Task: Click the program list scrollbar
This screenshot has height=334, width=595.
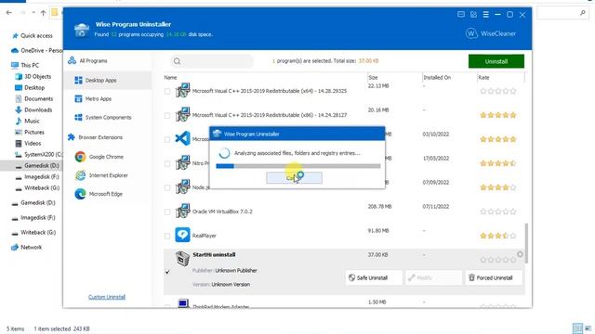Action: point(526,243)
